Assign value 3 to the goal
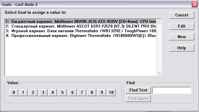This screenshot has height=112, width=199. point(43,92)
